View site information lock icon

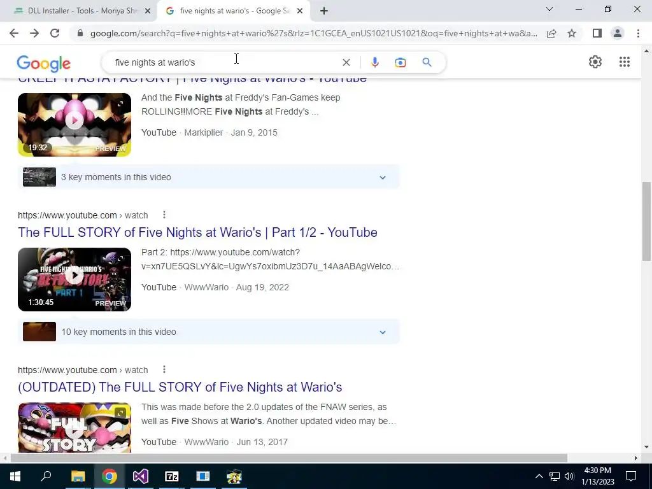point(80,33)
